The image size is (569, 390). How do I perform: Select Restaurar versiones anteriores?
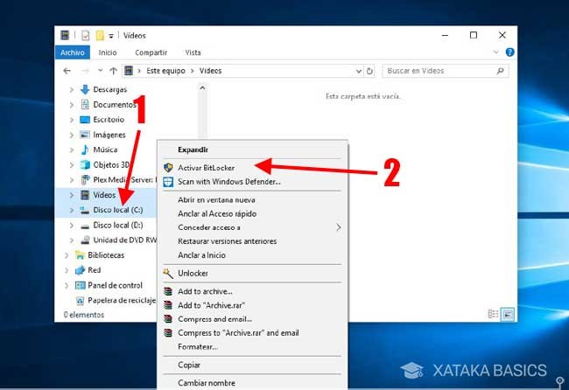click(x=253, y=241)
